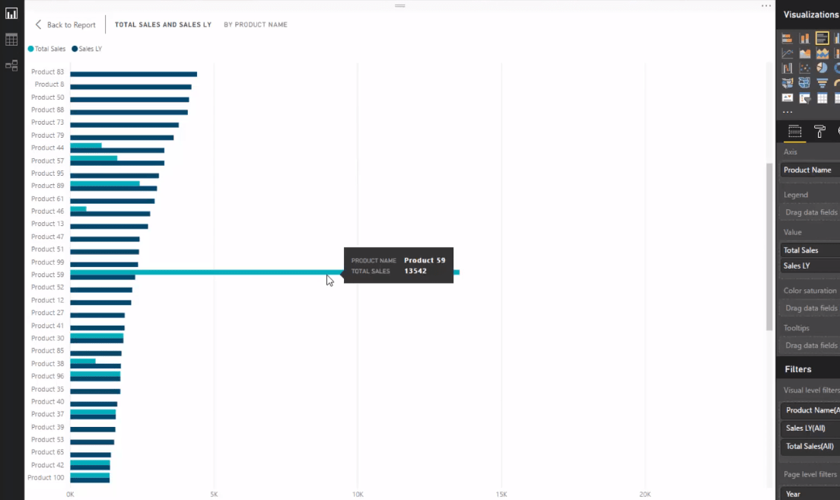Viewport: 840px width, 500px height.
Task: Select the Waterfall chart visual
Action: point(787,68)
